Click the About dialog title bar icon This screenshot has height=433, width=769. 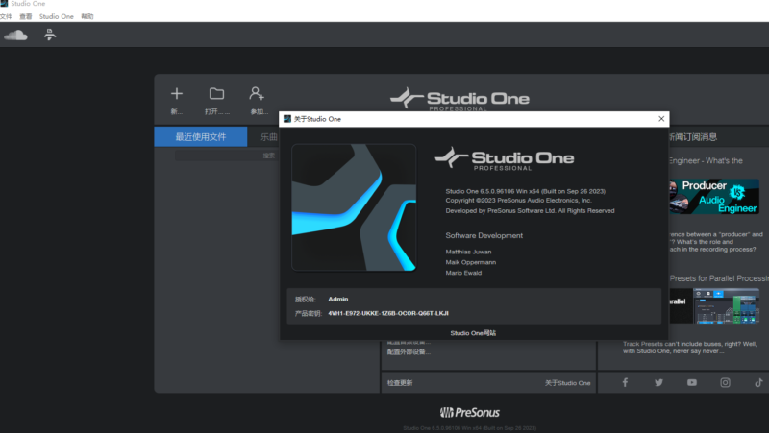[287, 119]
